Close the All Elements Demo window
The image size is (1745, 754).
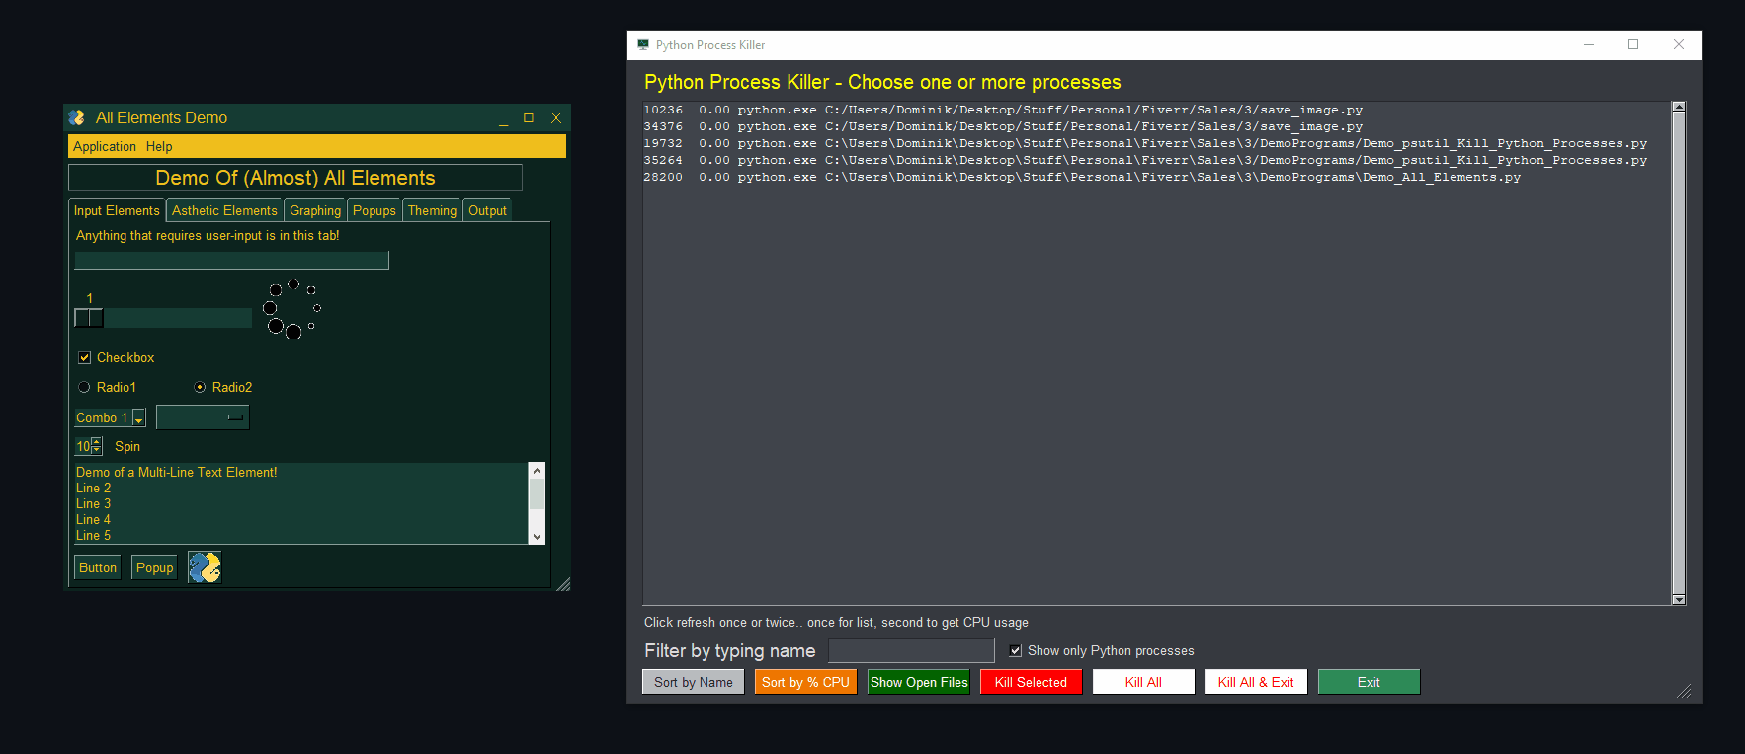click(x=556, y=118)
